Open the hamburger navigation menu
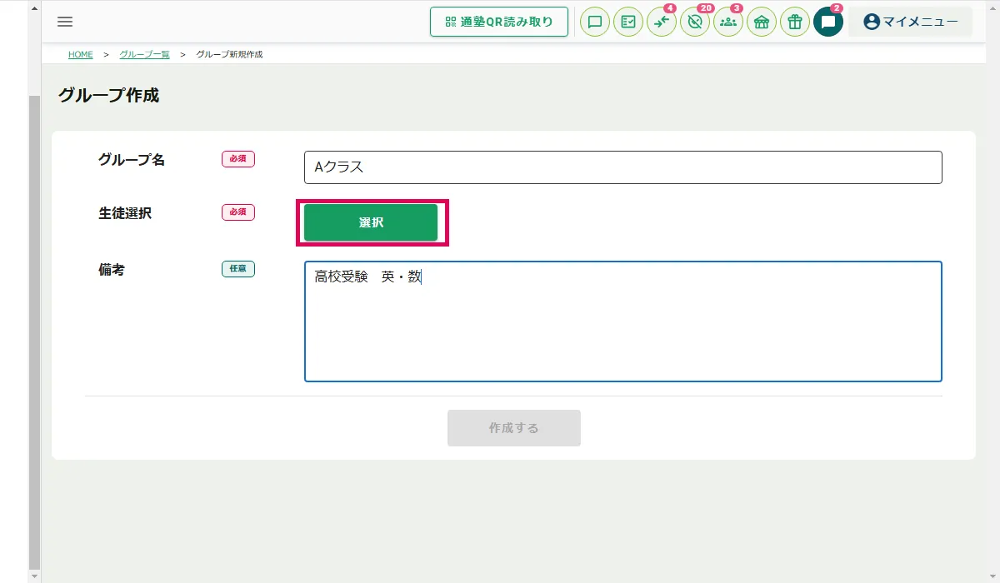The width and height of the screenshot is (1000, 583). coord(65,22)
